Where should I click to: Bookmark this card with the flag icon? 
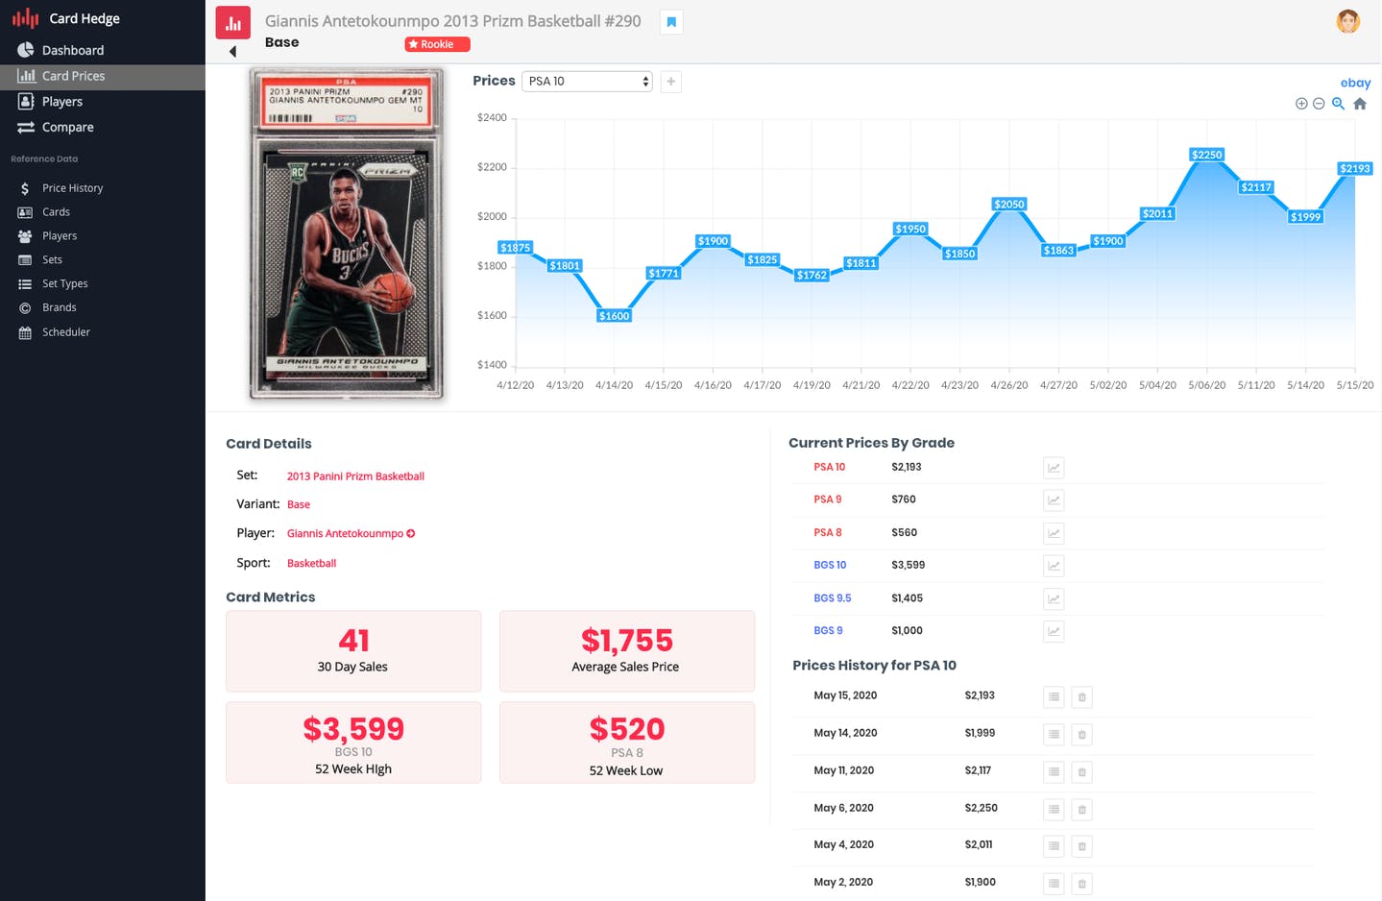coord(671,22)
